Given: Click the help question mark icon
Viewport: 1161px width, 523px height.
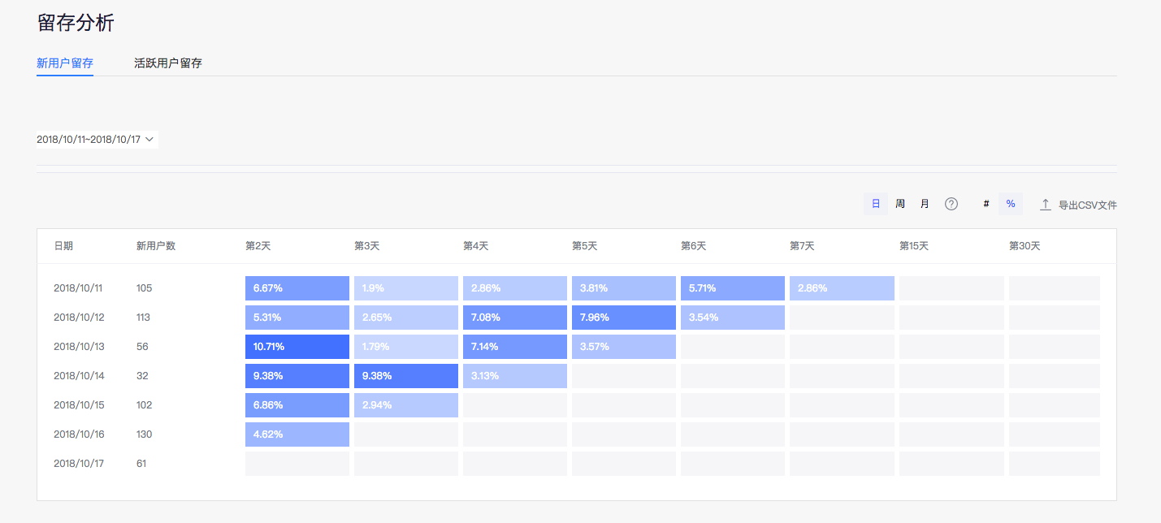Looking at the screenshot, I should pyautogui.click(x=951, y=205).
